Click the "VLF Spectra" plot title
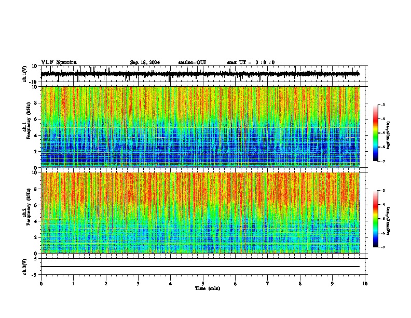Screen dimensions: 411x318 pyautogui.click(x=59, y=62)
